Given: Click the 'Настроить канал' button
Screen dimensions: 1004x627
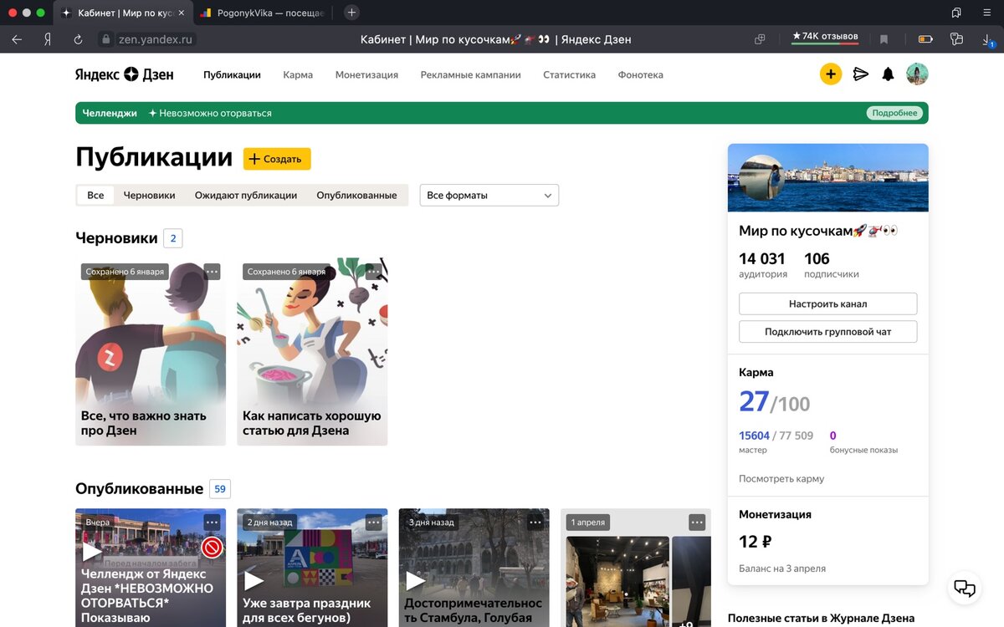Looking at the screenshot, I should click(827, 303).
